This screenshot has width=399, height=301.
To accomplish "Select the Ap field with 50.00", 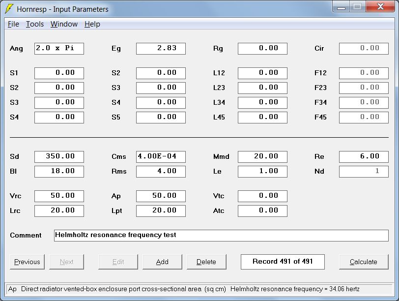I will point(161,196).
